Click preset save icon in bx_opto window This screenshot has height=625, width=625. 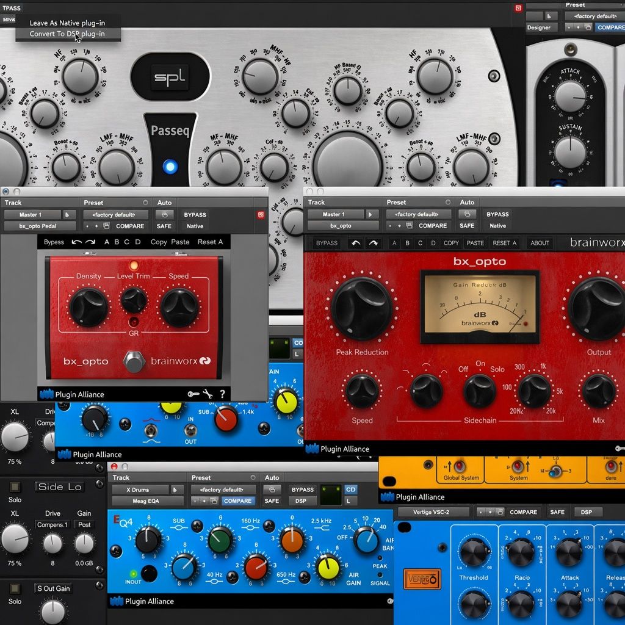(x=409, y=226)
